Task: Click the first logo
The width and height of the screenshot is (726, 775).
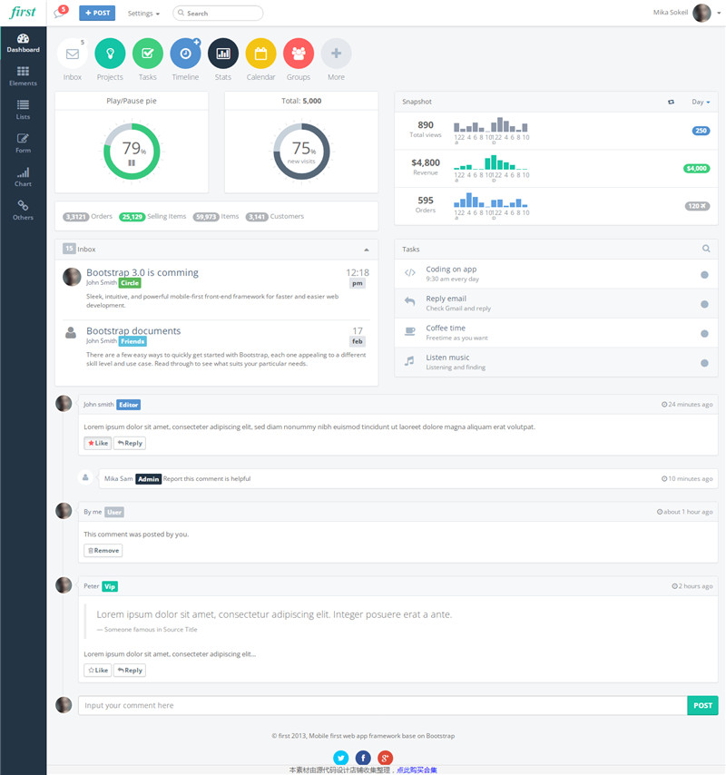Action: (23, 12)
